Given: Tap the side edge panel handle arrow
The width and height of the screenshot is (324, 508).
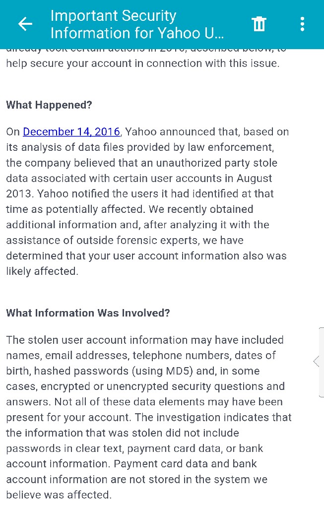Looking at the screenshot, I should coord(317,361).
